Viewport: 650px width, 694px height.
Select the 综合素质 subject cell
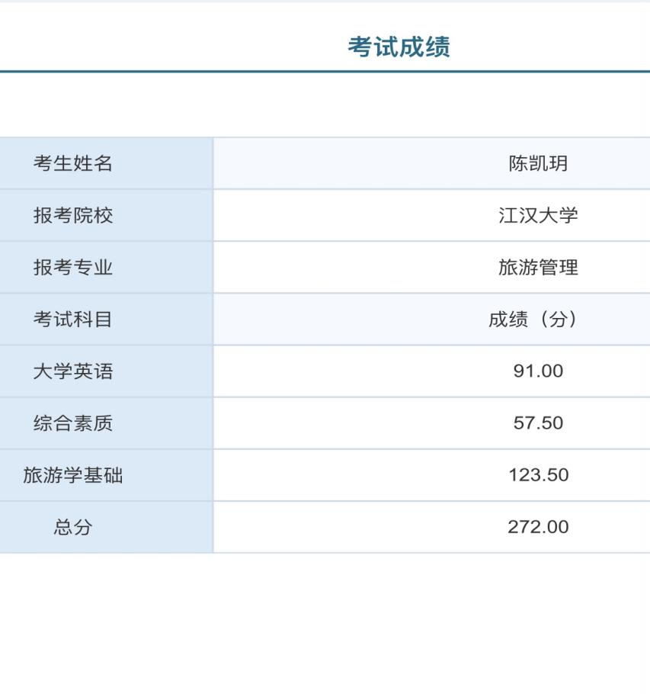(x=73, y=423)
